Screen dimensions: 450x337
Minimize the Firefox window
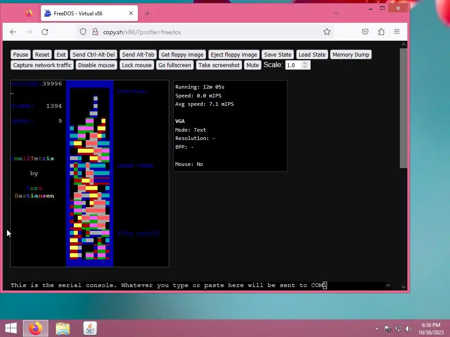pyautogui.click(x=370, y=8)
